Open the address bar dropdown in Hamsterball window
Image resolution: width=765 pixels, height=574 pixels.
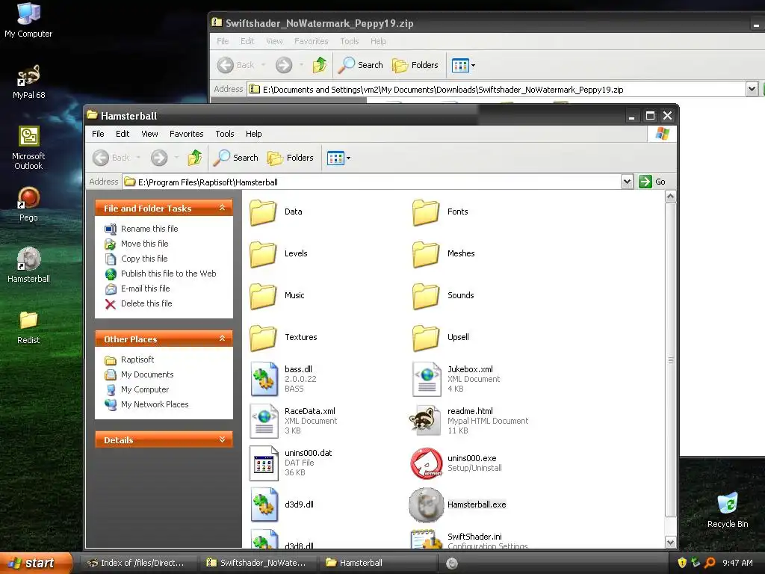627,182
